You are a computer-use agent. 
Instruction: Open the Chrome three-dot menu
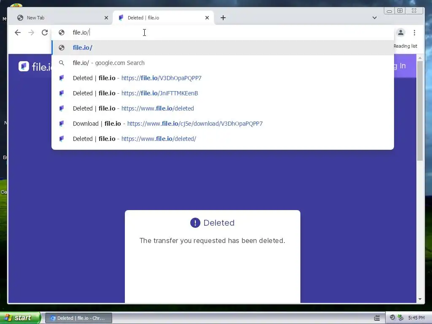[414, 32]
